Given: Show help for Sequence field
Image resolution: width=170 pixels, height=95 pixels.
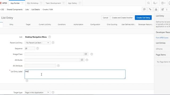Looking at the screenshot, I should 37,49.
